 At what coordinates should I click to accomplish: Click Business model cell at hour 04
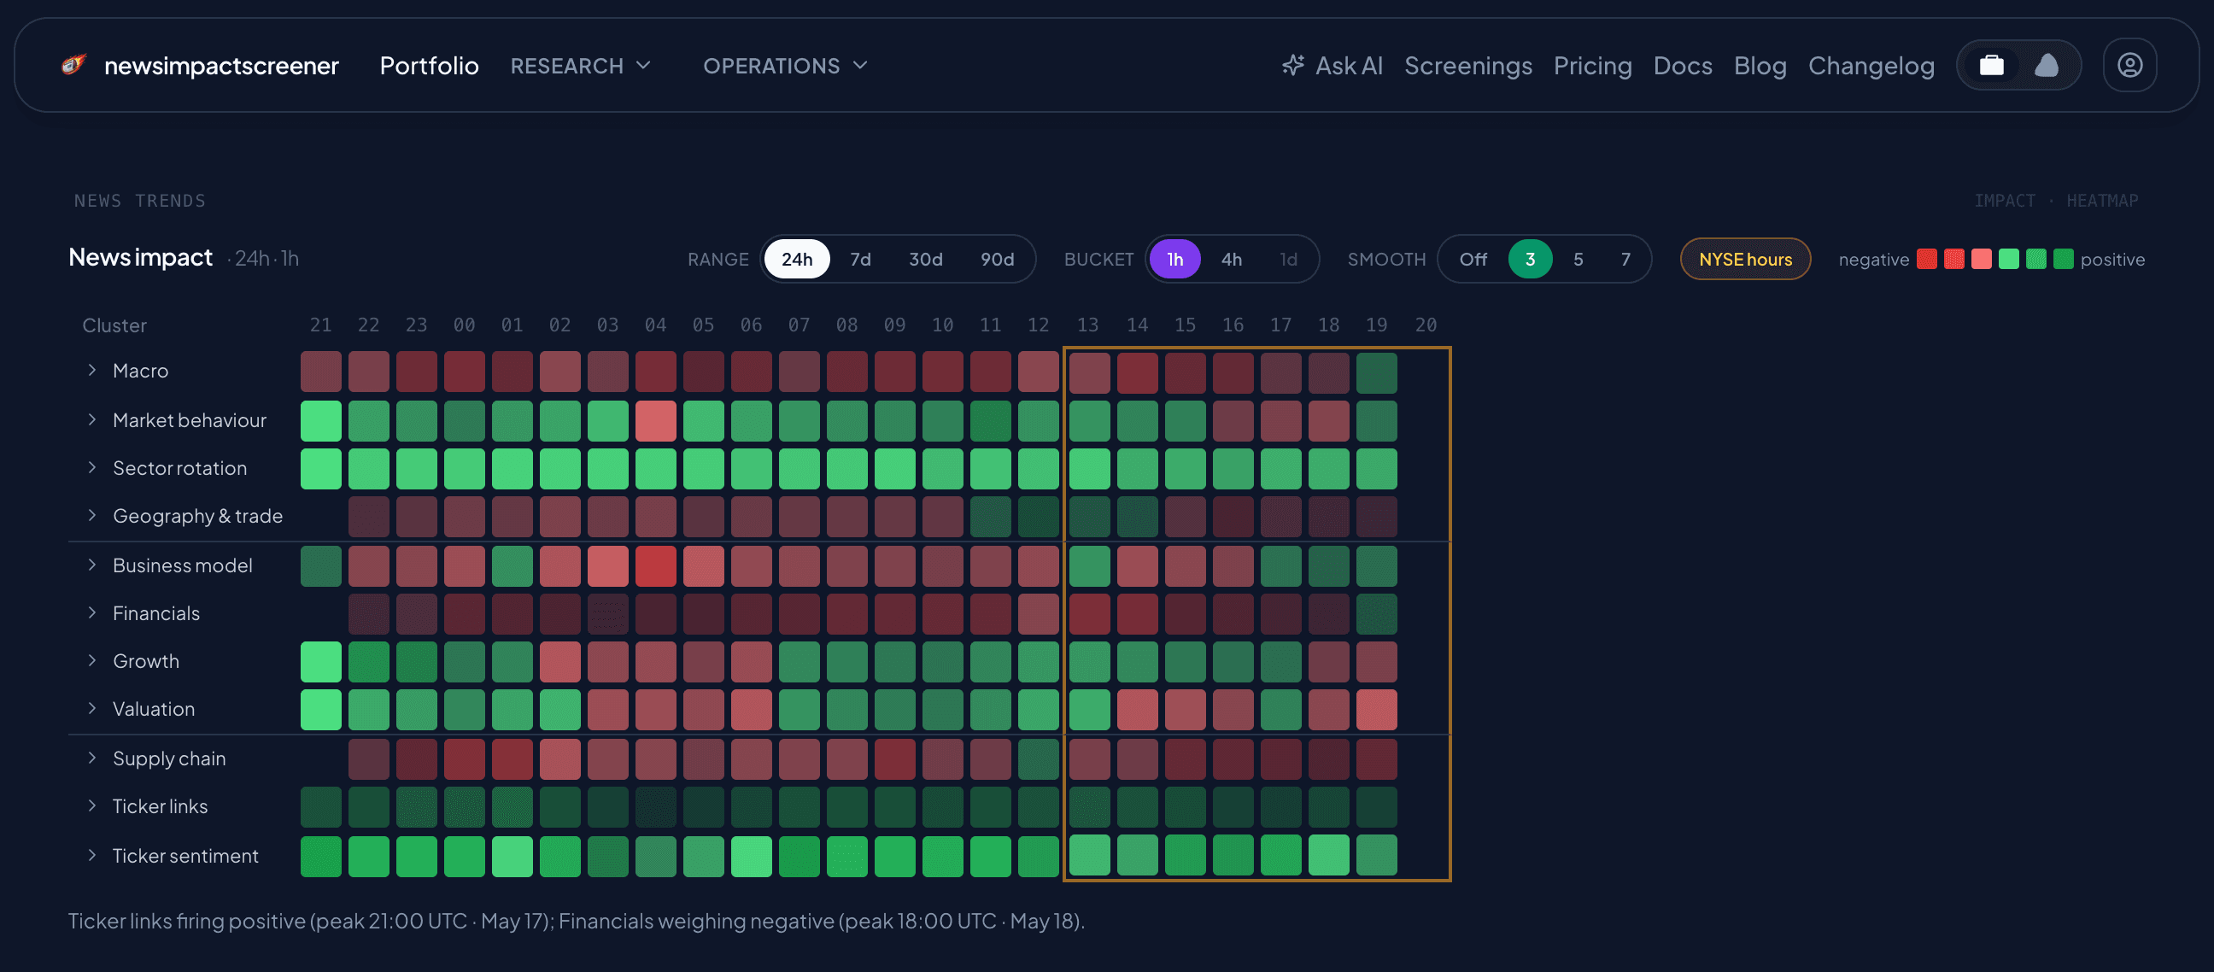click(656, 566)
